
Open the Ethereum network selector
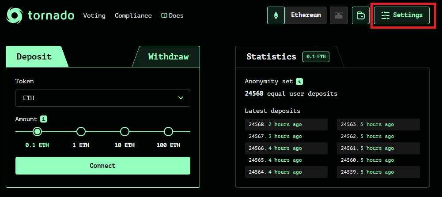(306, 15)
